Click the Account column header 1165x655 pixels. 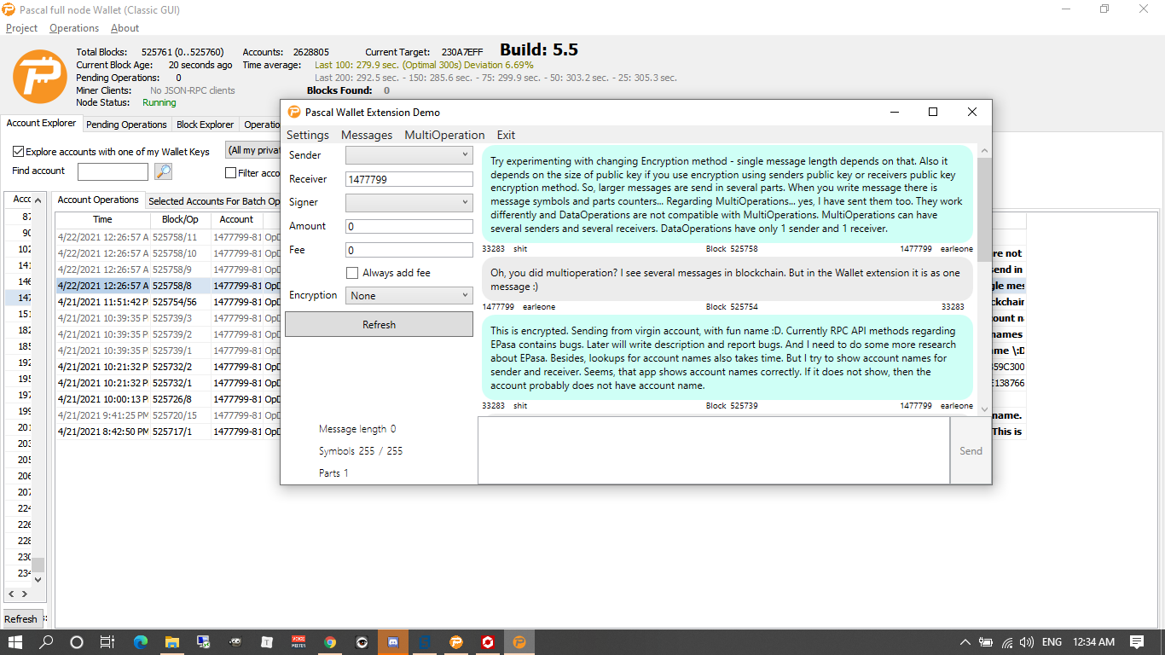tap(236, 219)
